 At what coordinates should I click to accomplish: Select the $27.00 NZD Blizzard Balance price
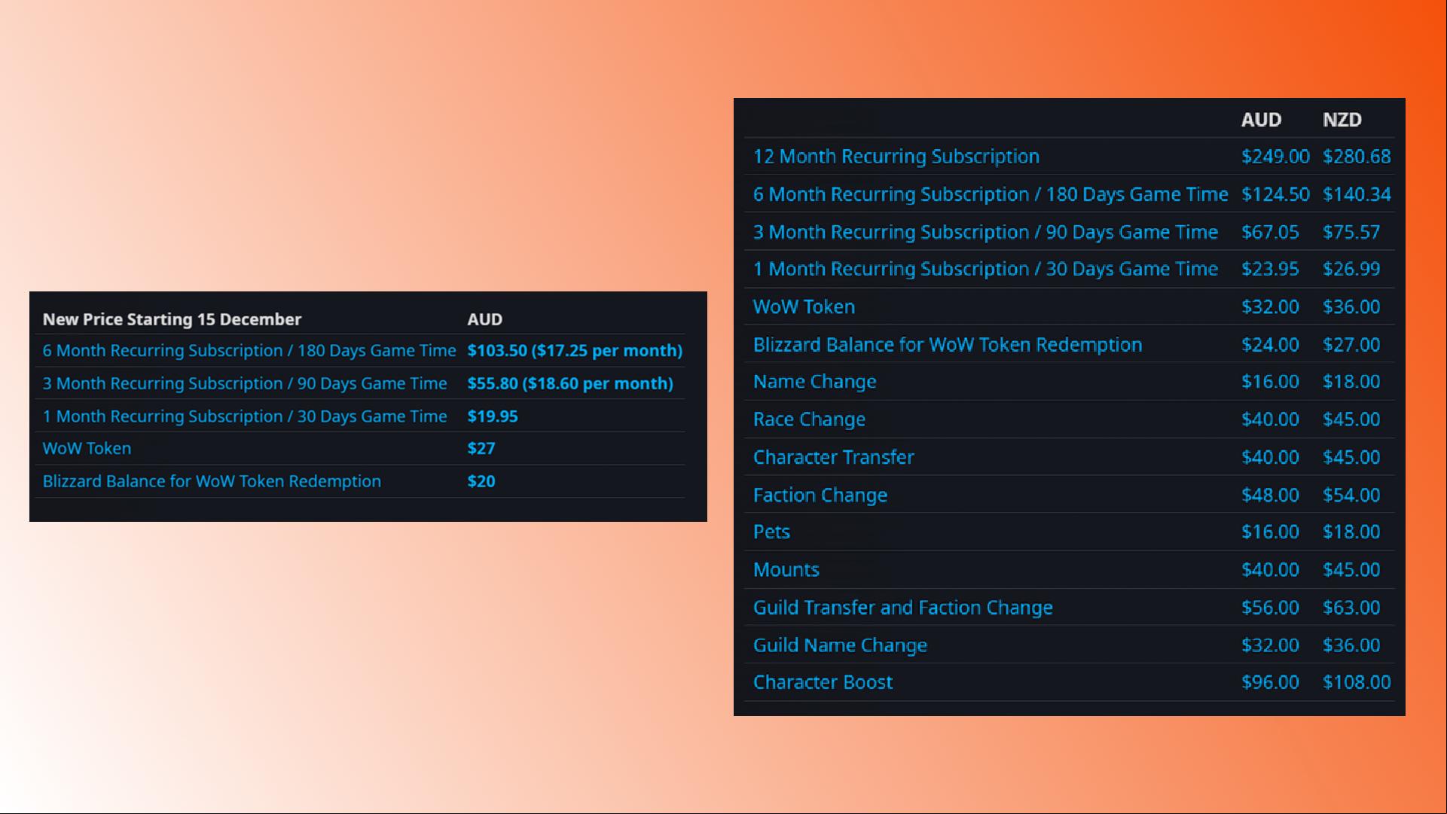click(x=1351, y=344)
